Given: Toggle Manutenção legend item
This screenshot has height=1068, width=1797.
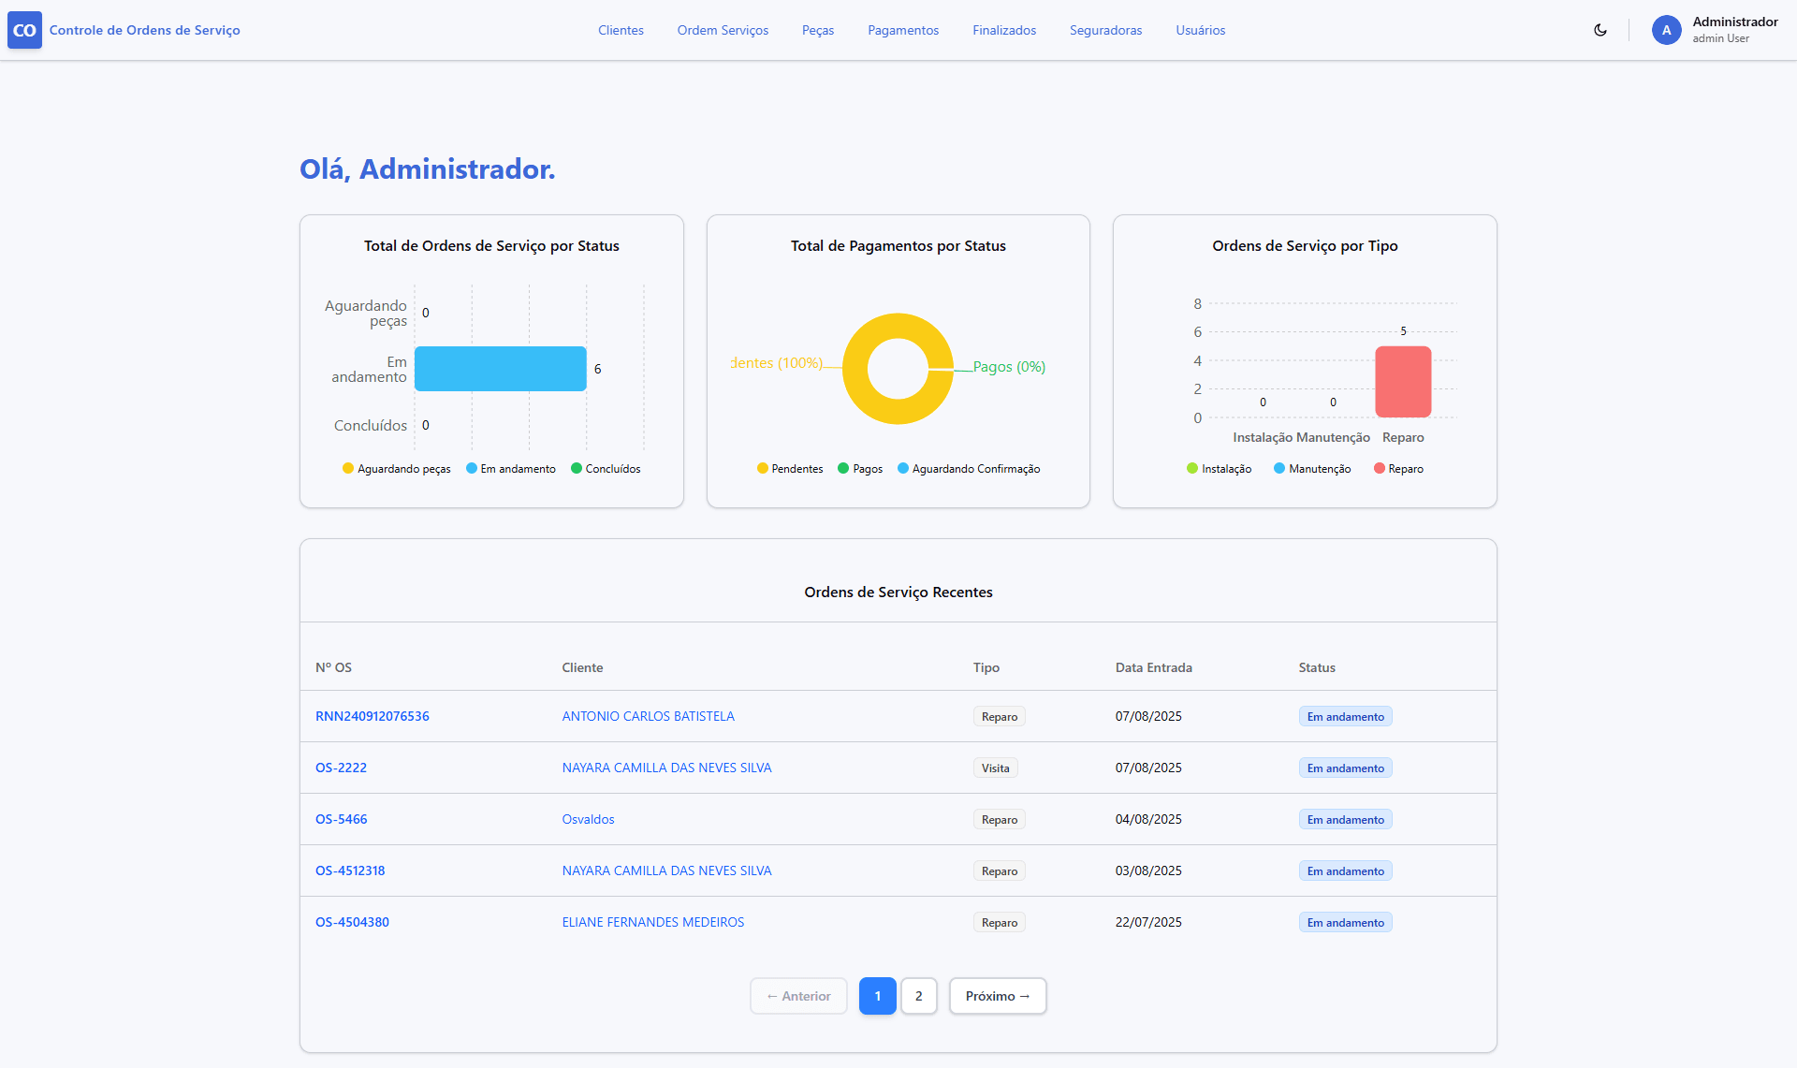Looking at the screenshot, I should click(x=1312, y=469).
